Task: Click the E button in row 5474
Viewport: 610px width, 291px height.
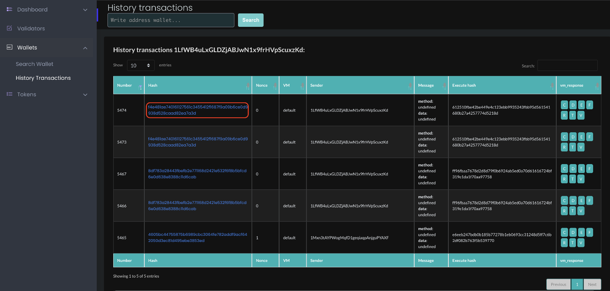Action: coord(581,105)
